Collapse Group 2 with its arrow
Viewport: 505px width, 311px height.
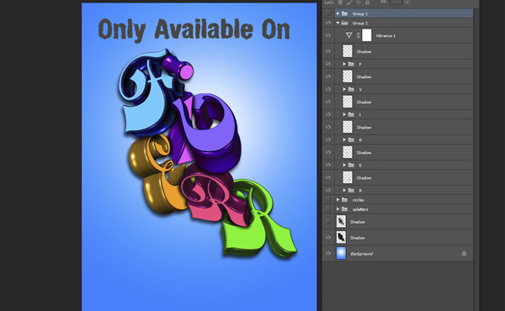coord(338,23)
